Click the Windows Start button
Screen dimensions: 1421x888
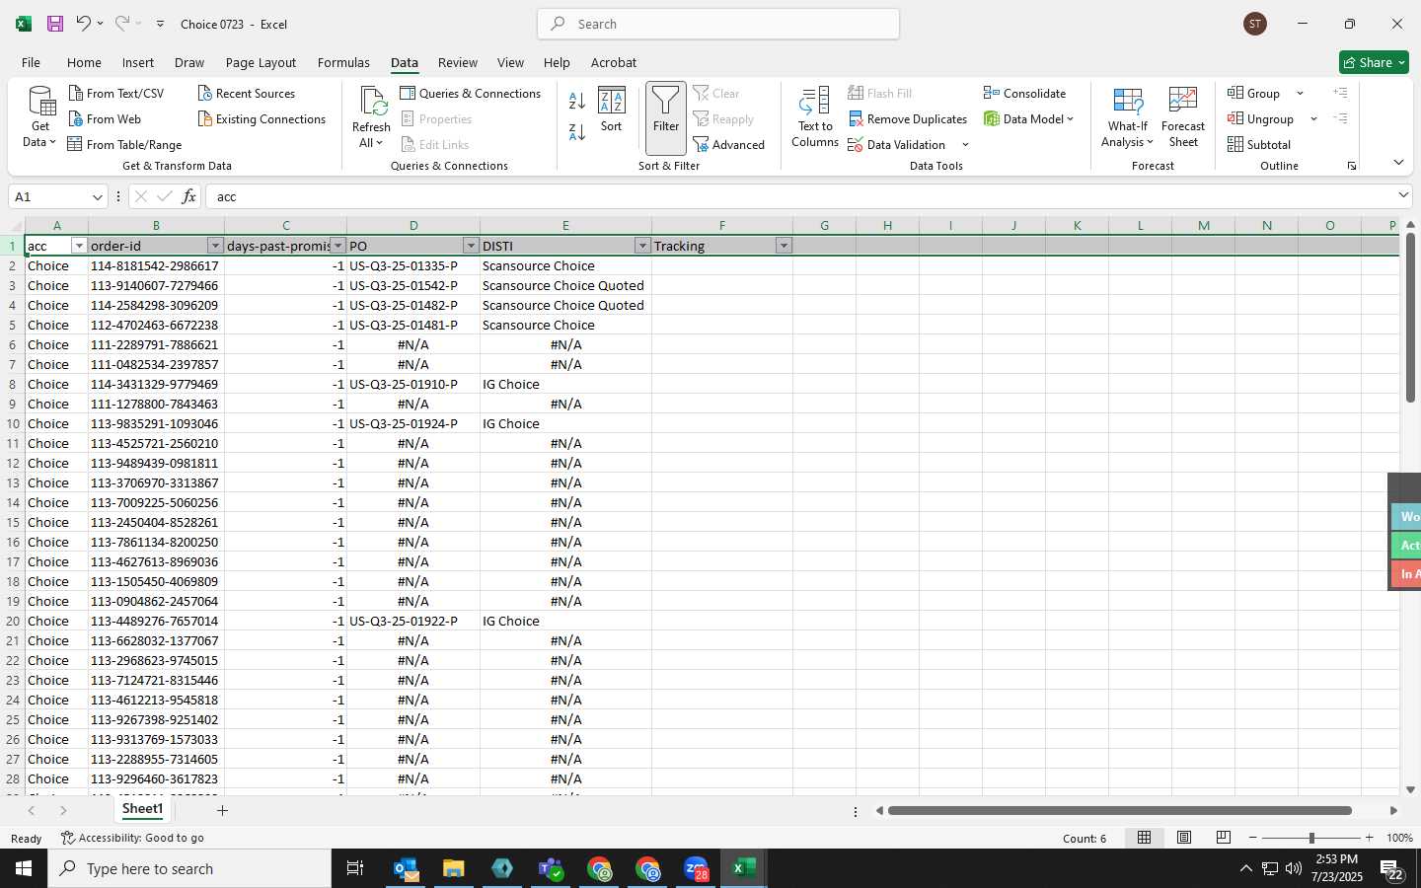(24, 868)
